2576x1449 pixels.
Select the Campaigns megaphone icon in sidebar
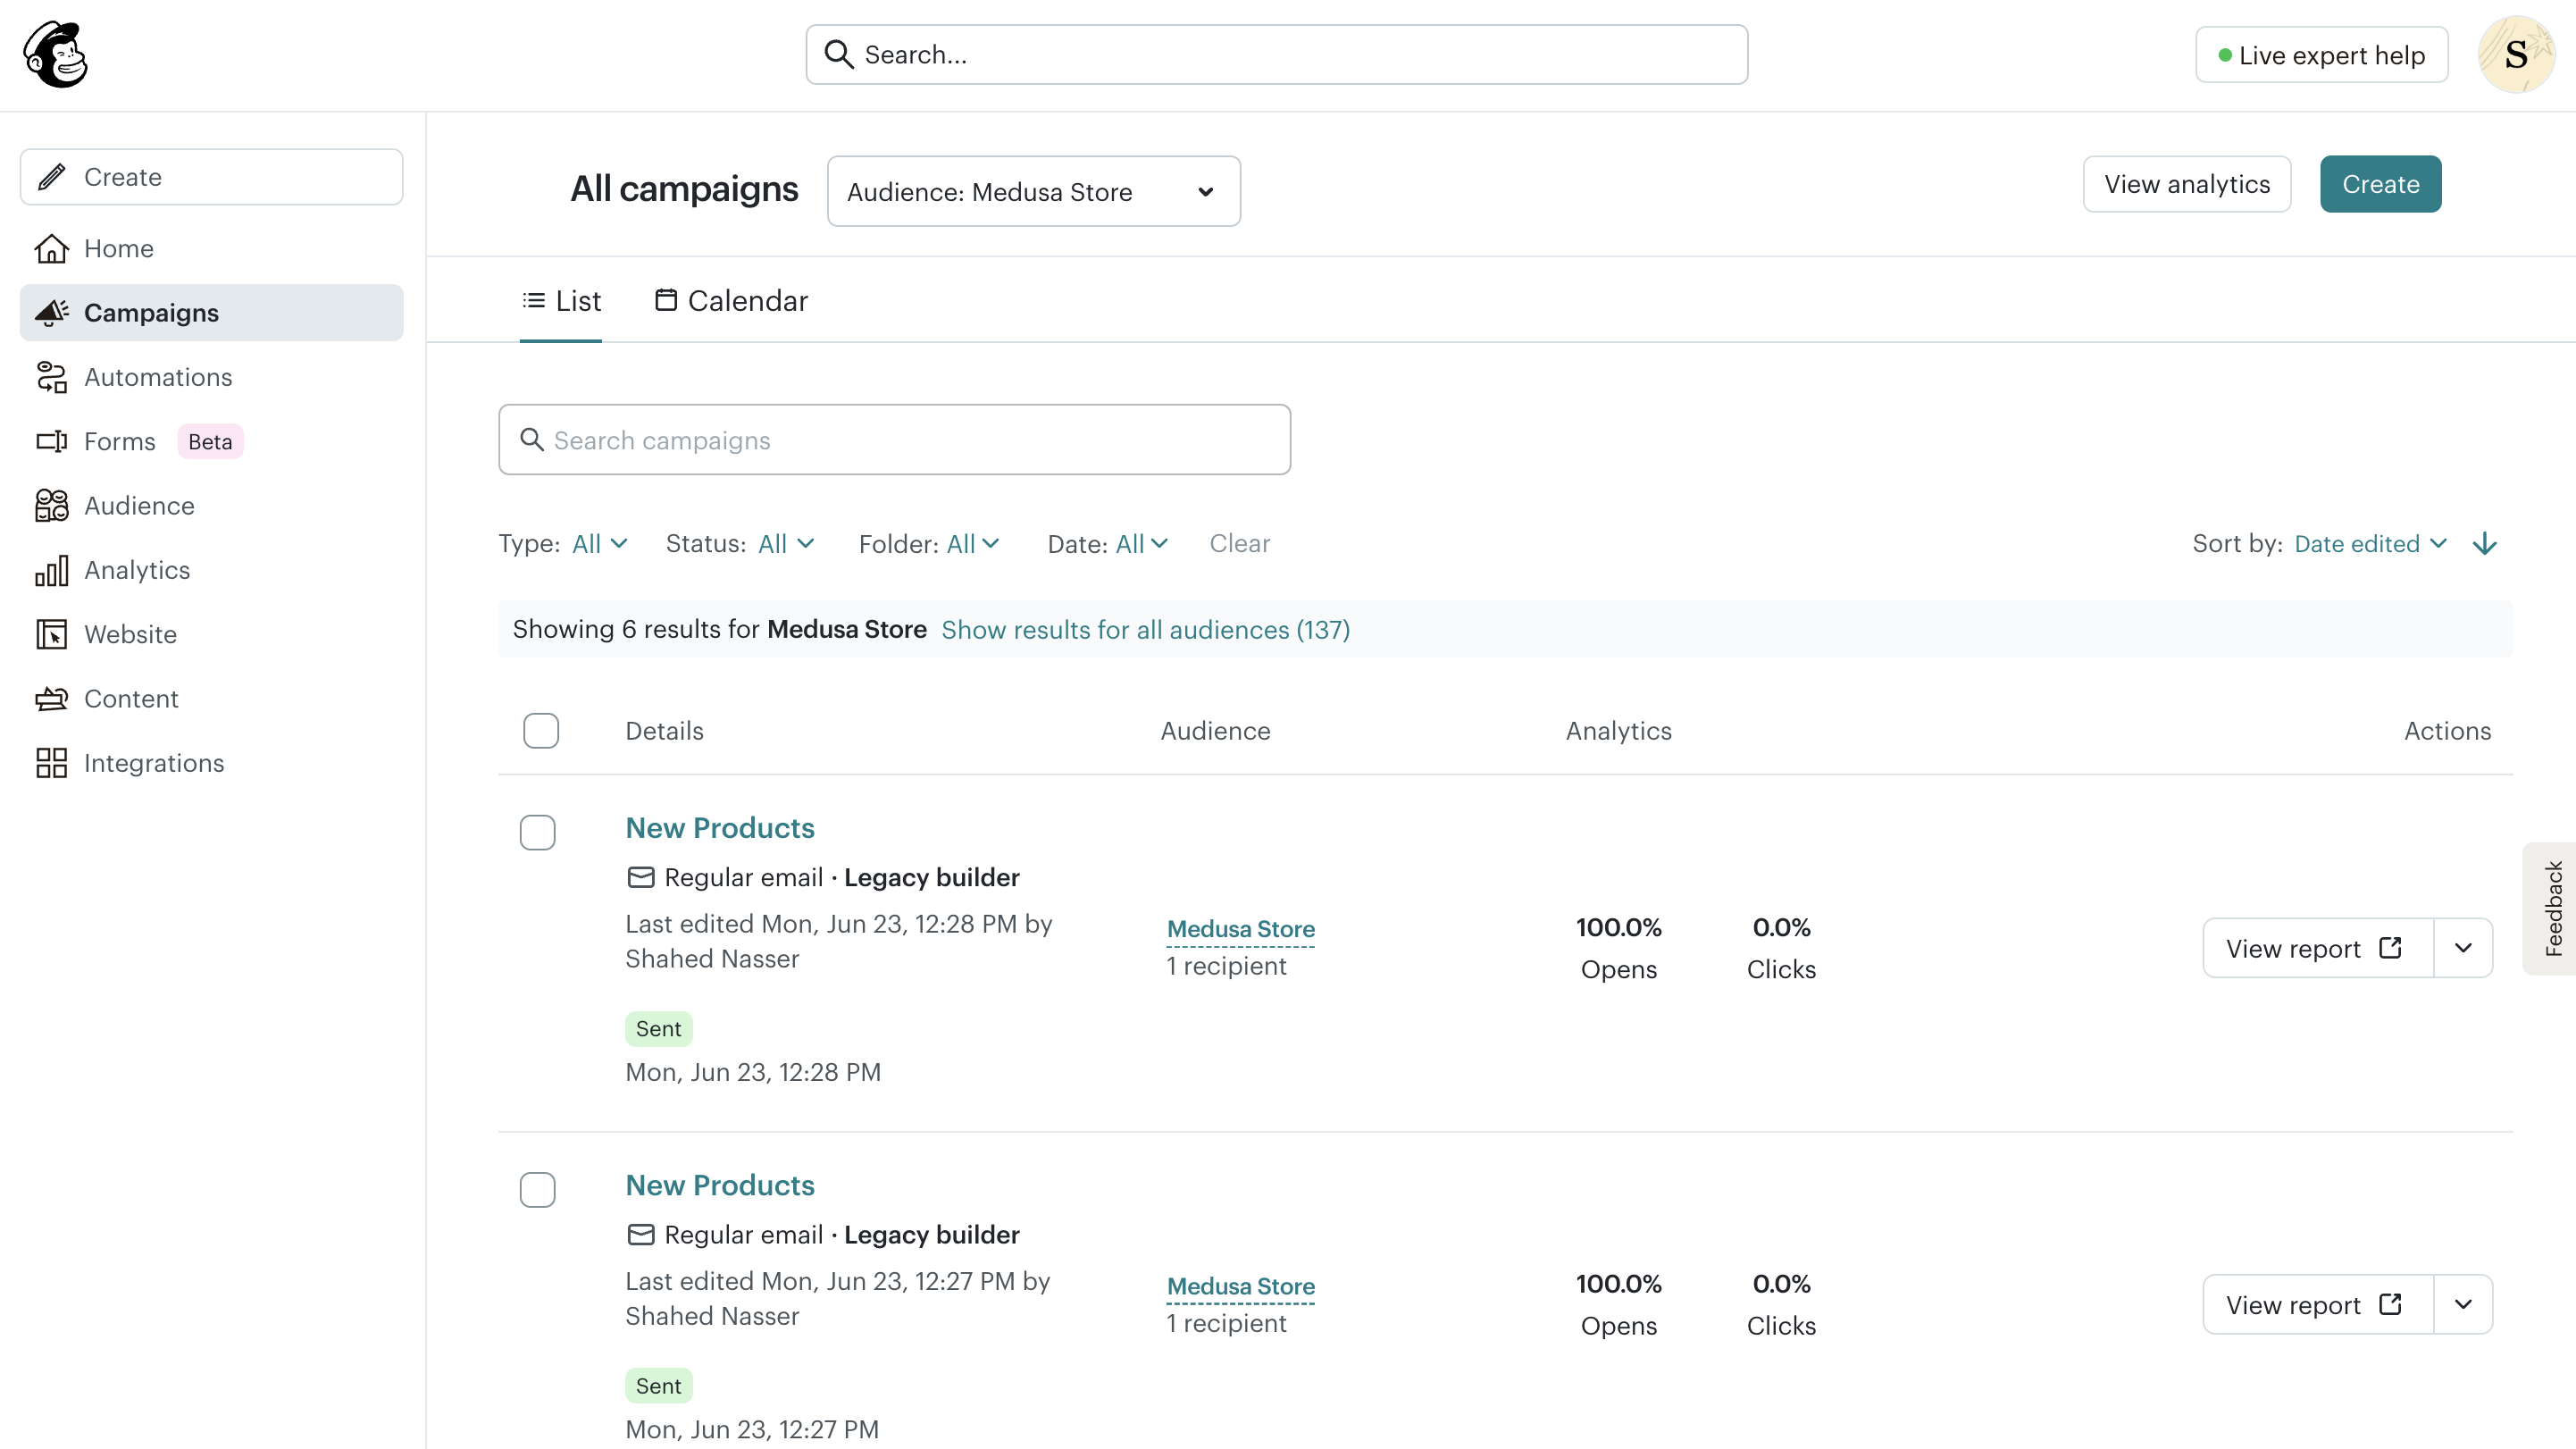(x=52, y=312)
